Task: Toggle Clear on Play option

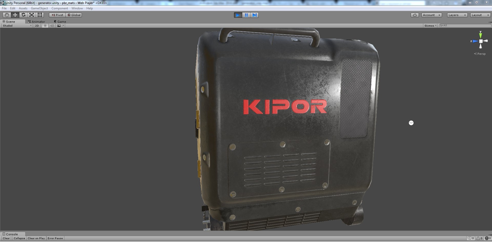Action: 36,238
